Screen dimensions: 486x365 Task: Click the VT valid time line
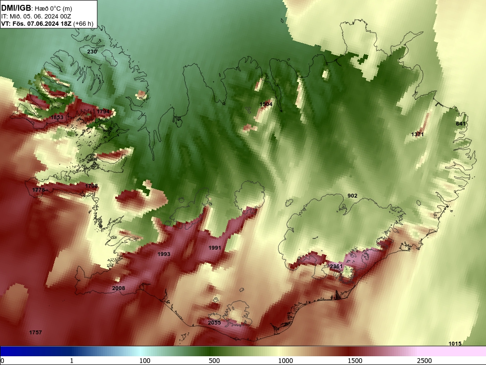[47, 23]
